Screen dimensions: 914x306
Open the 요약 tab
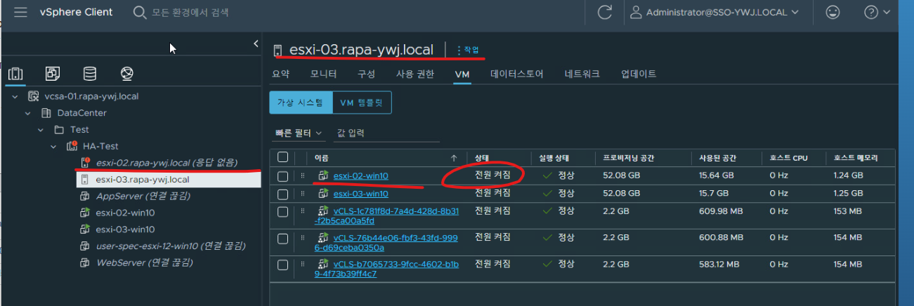point(280,74)
